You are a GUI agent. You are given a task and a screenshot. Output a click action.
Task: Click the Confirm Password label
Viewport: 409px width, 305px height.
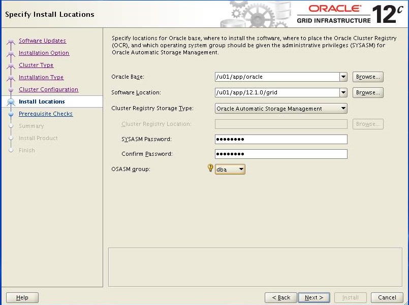[x=147, y=154]
